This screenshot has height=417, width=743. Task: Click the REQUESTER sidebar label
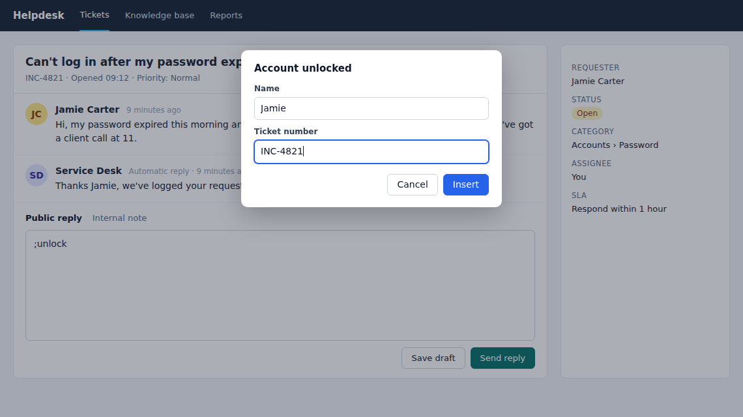[595, 68]
